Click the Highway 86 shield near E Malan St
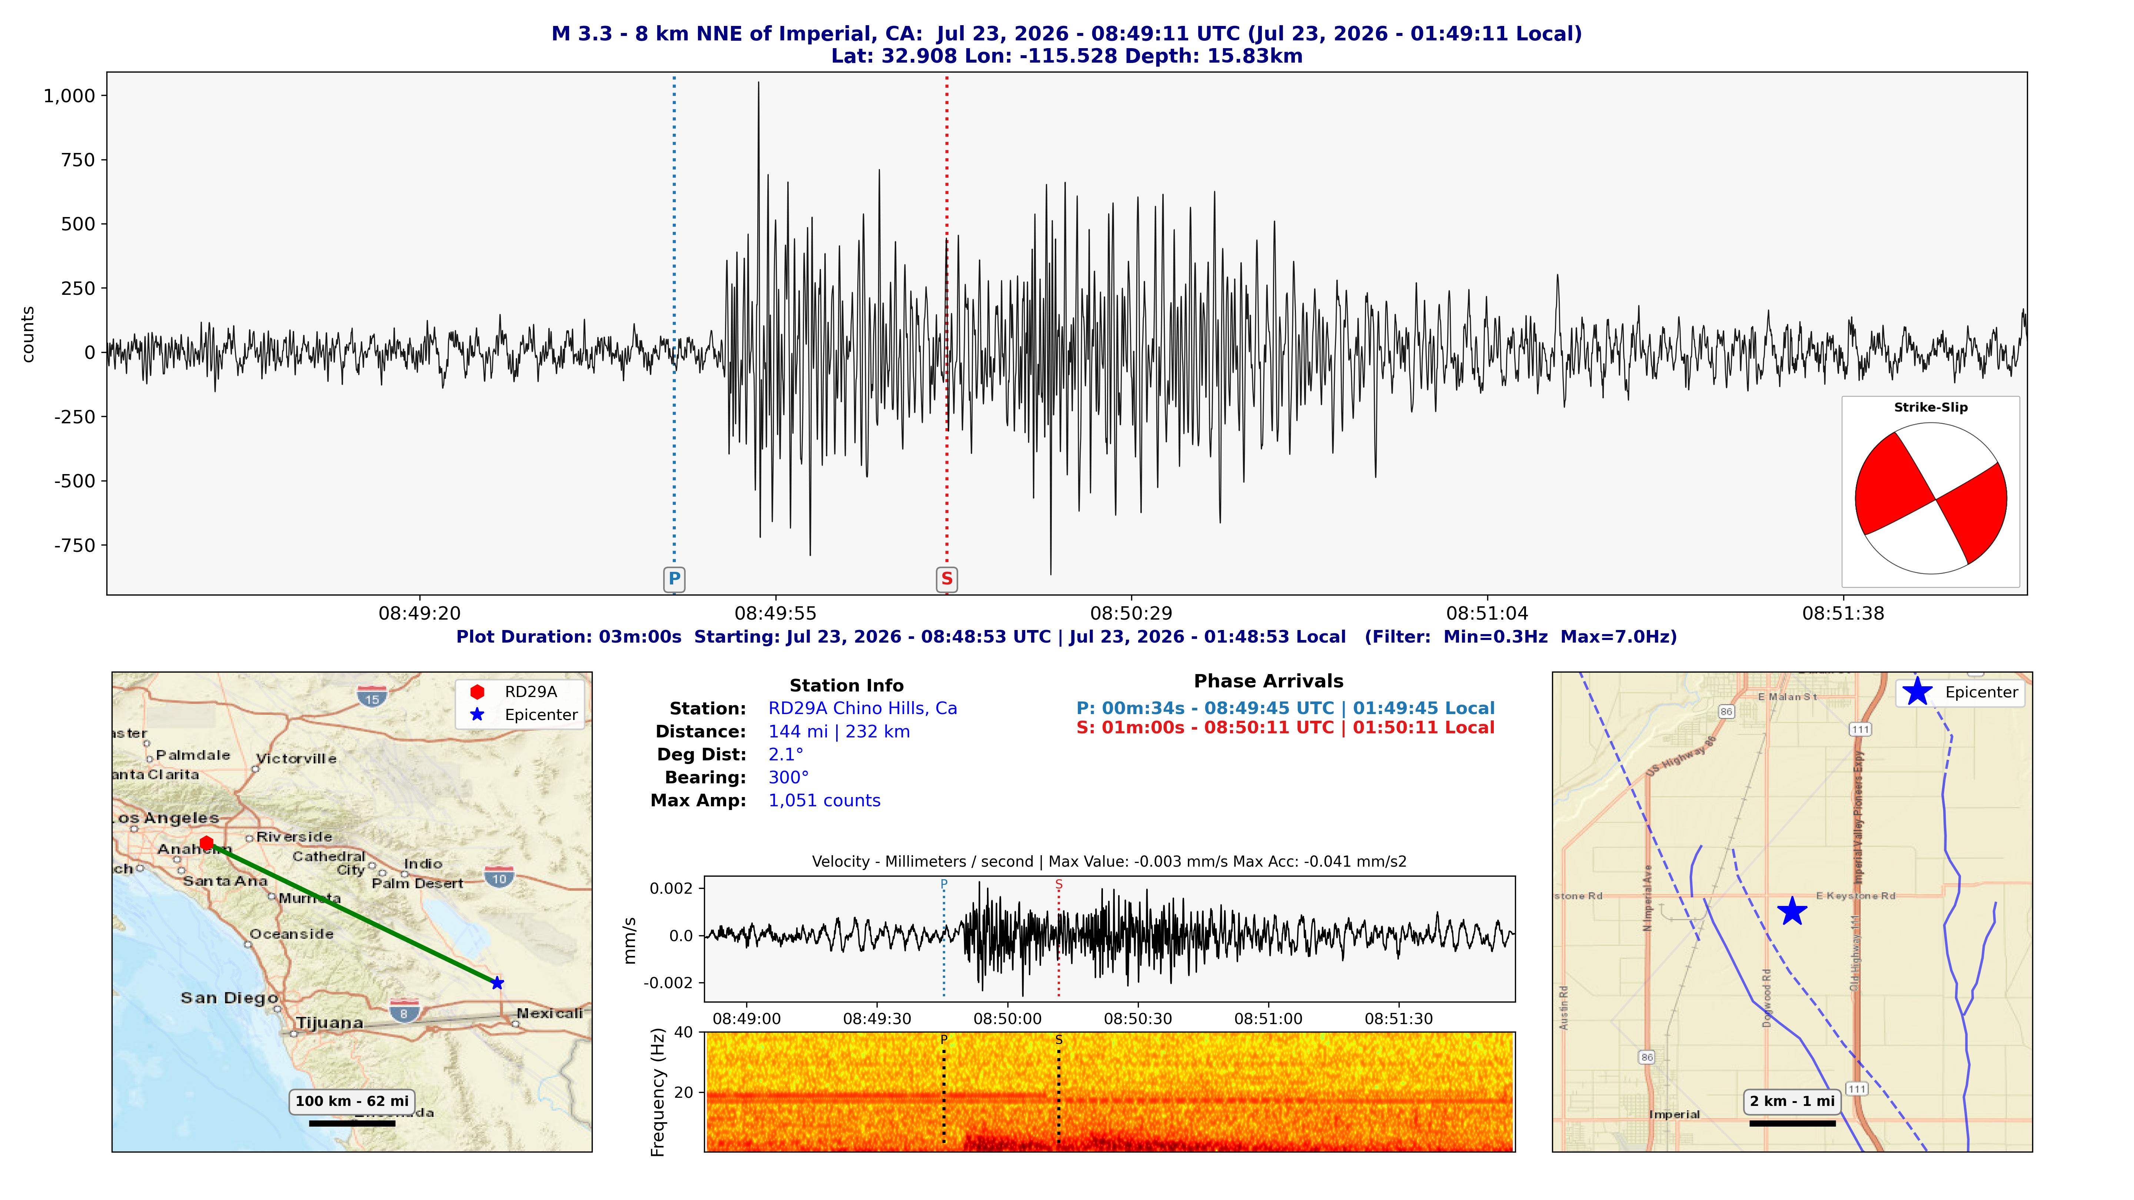The image size is (2134, 1200). click(1726, 711)
